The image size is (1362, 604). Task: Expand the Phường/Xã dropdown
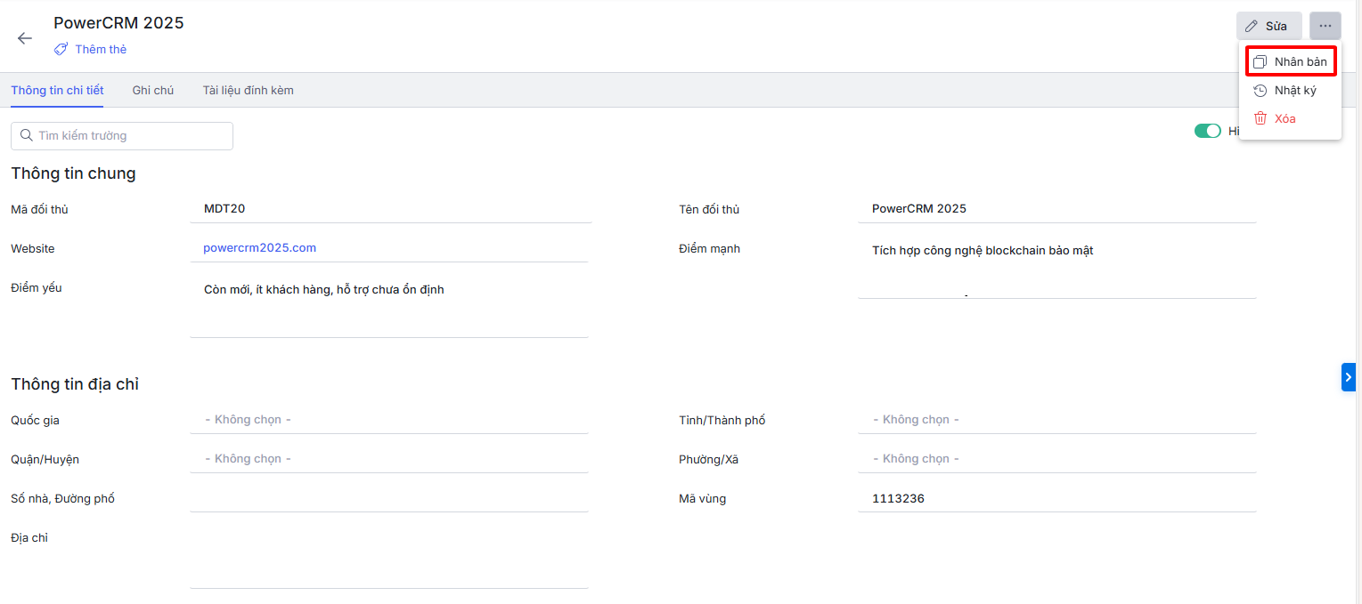pyautogui.click(x=1056, y=459)
